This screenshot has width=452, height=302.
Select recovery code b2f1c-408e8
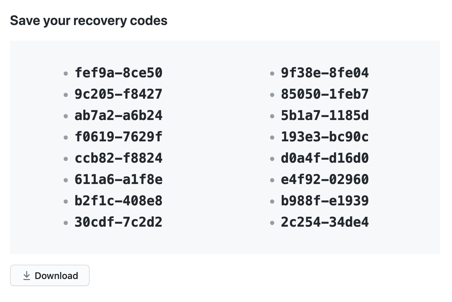(119, 201)
